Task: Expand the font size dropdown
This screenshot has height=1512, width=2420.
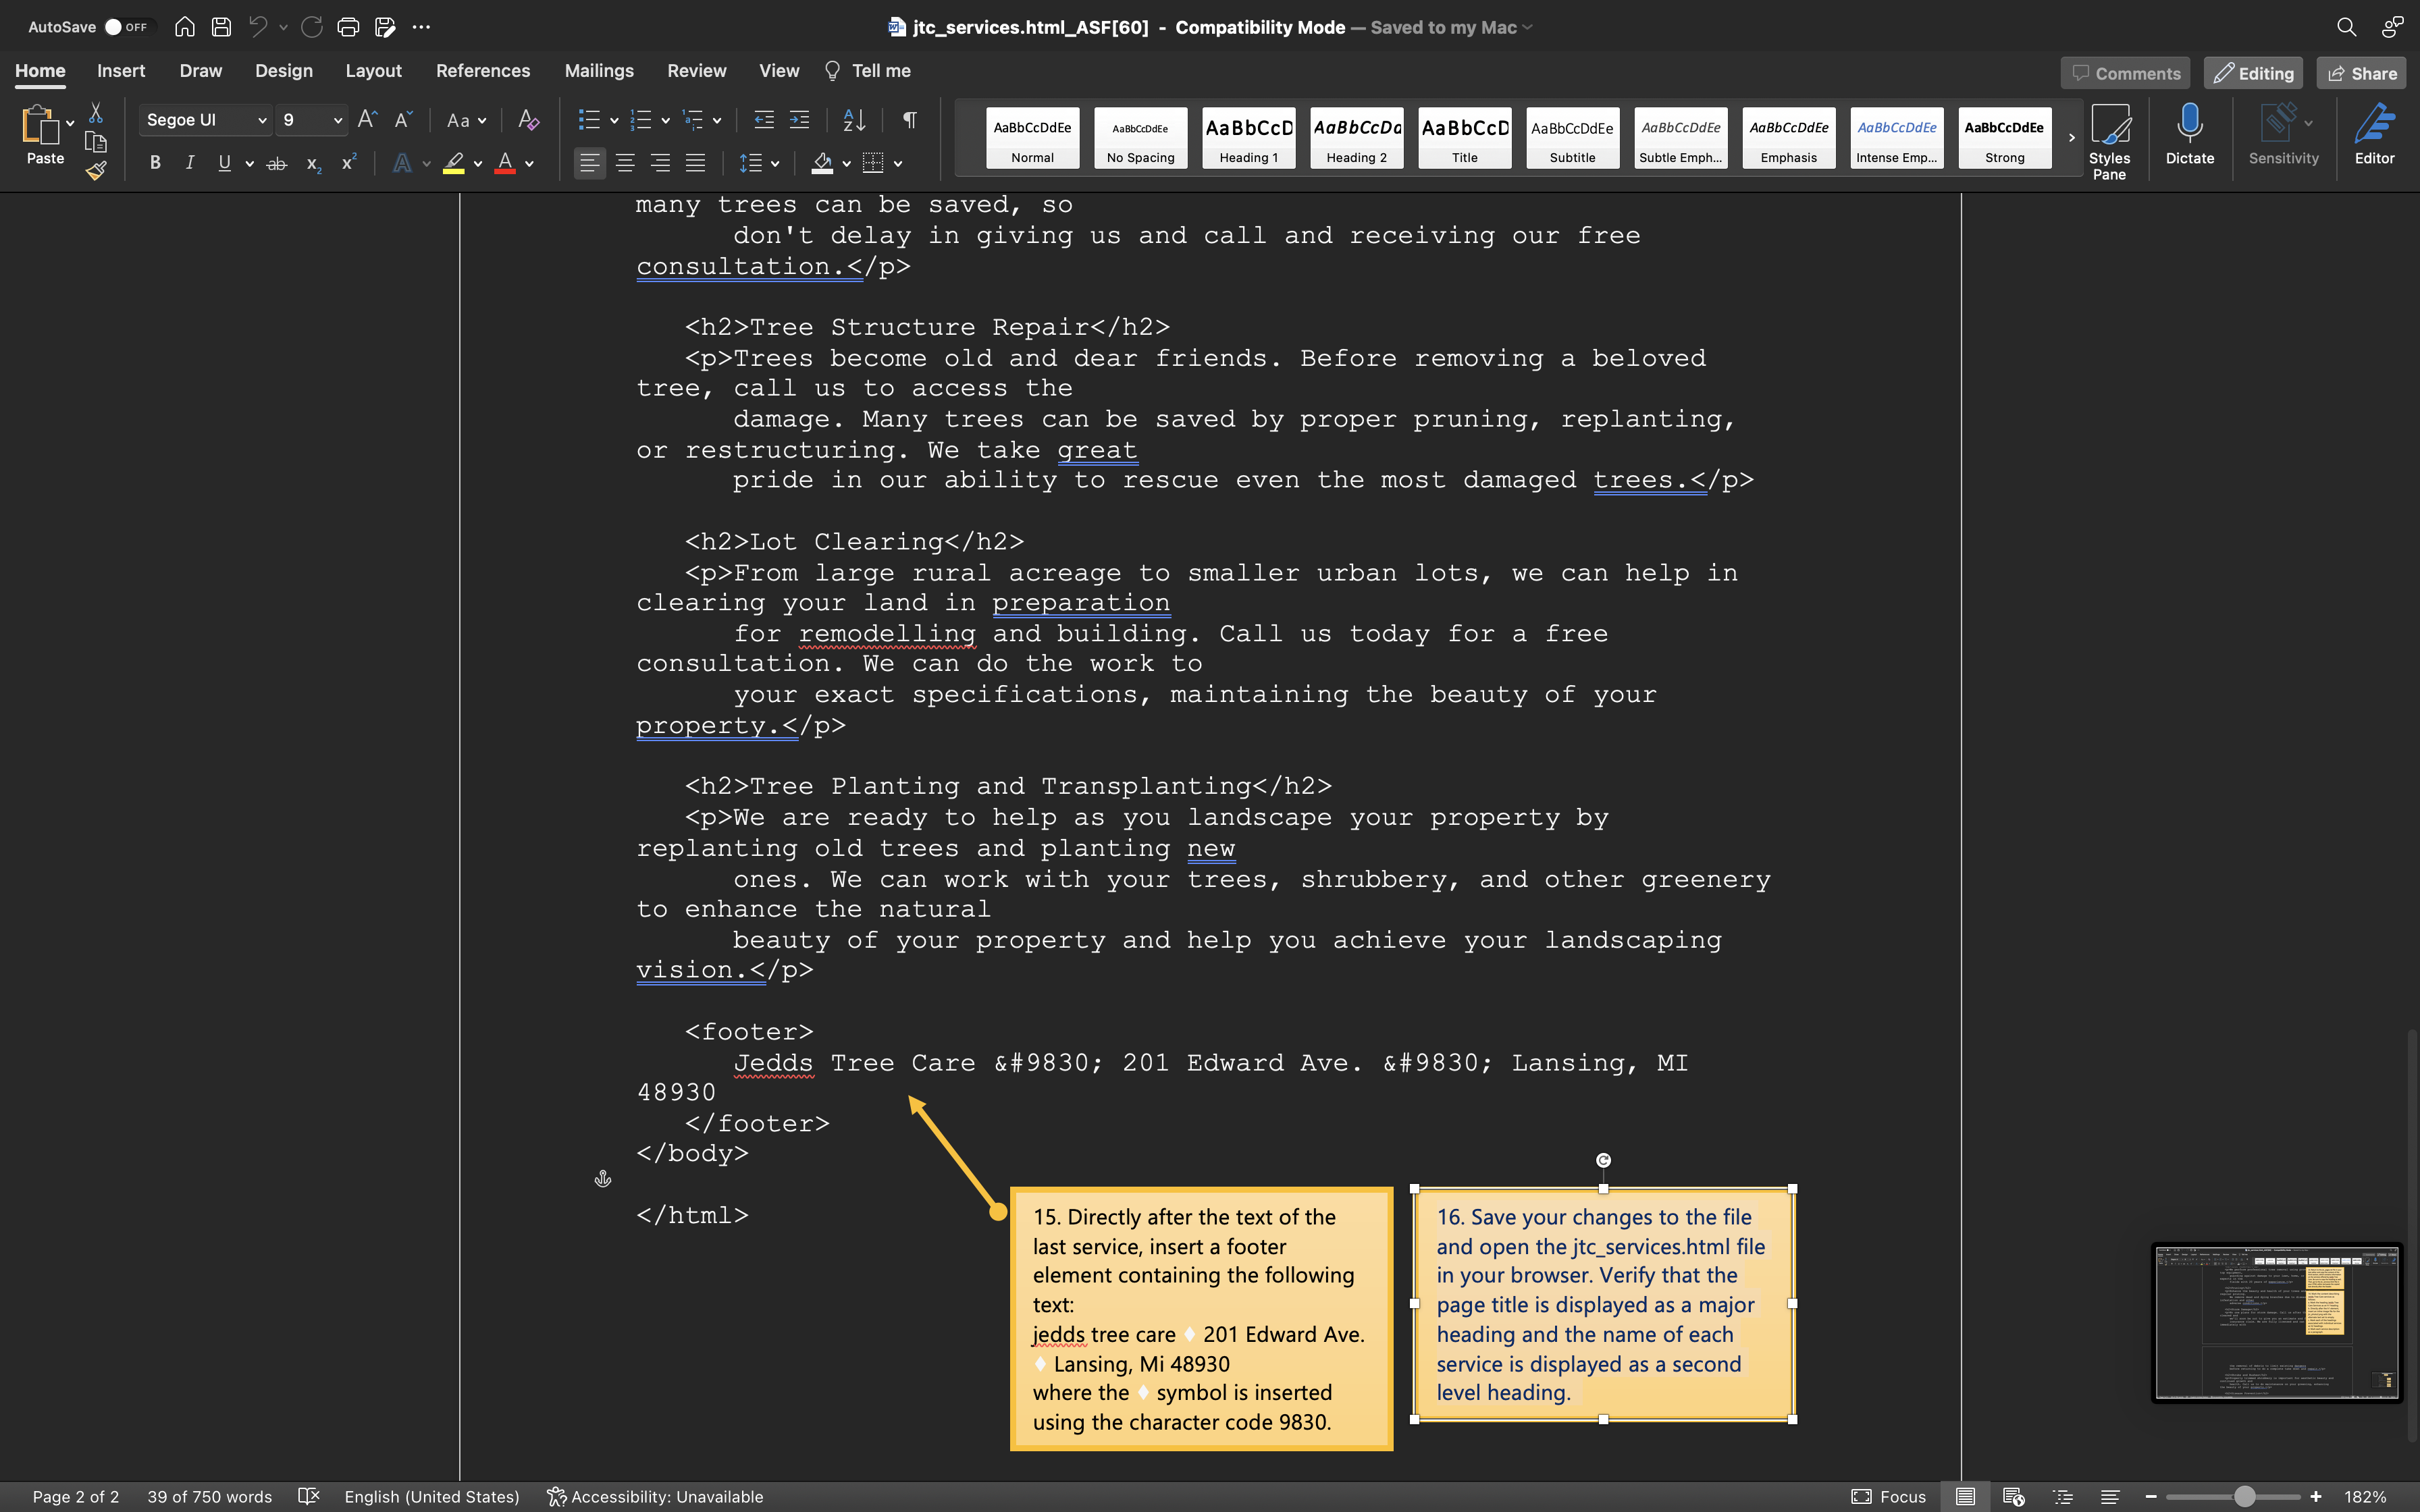Action: click(338, 120)
